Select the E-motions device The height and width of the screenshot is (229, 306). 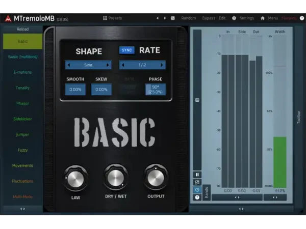click(x=22, y=72)
